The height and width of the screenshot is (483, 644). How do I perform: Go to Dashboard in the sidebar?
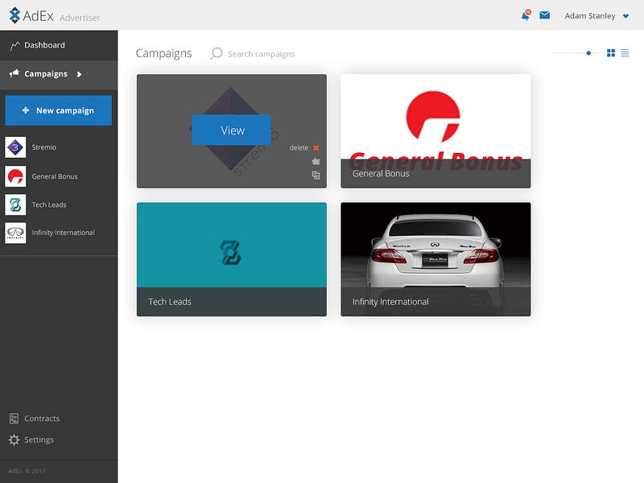[x=59, y=45]
